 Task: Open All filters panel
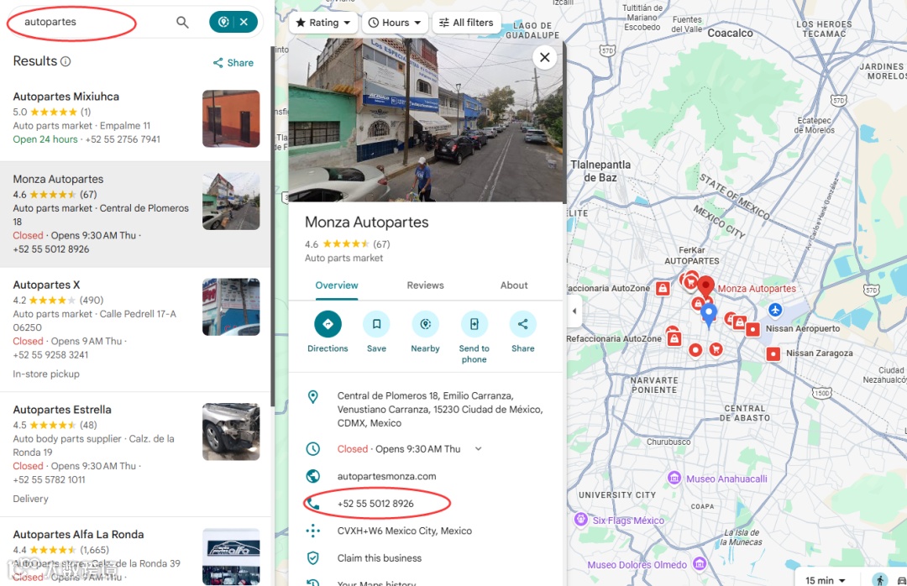466,23
